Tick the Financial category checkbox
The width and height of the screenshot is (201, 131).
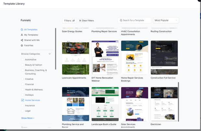pos(23,84)
